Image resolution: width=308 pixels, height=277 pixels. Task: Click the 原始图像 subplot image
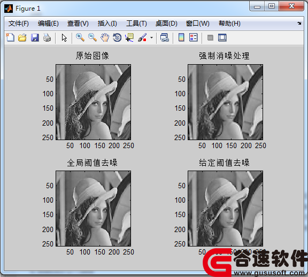[93, 102]
